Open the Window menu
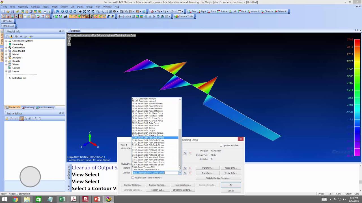The height and width of the screenshot is (203, 362). [x=107, y=7]
